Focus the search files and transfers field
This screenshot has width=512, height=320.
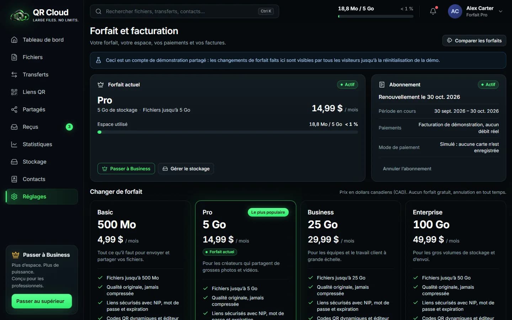[184, 11]
